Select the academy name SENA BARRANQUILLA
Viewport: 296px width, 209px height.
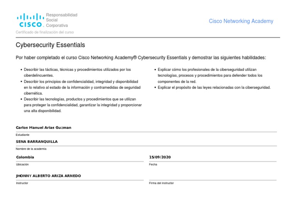(x=37, y=142)
